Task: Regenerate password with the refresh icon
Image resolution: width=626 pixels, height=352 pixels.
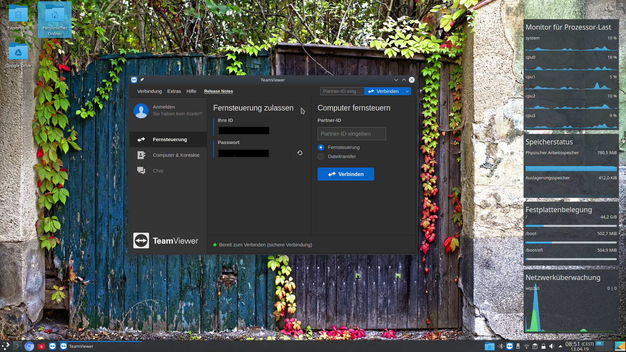Action: [300, 153]
